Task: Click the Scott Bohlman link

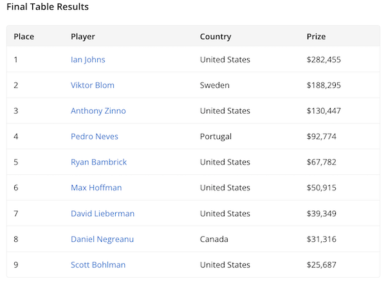Action: pyautogui.click(x=98, y=265)
